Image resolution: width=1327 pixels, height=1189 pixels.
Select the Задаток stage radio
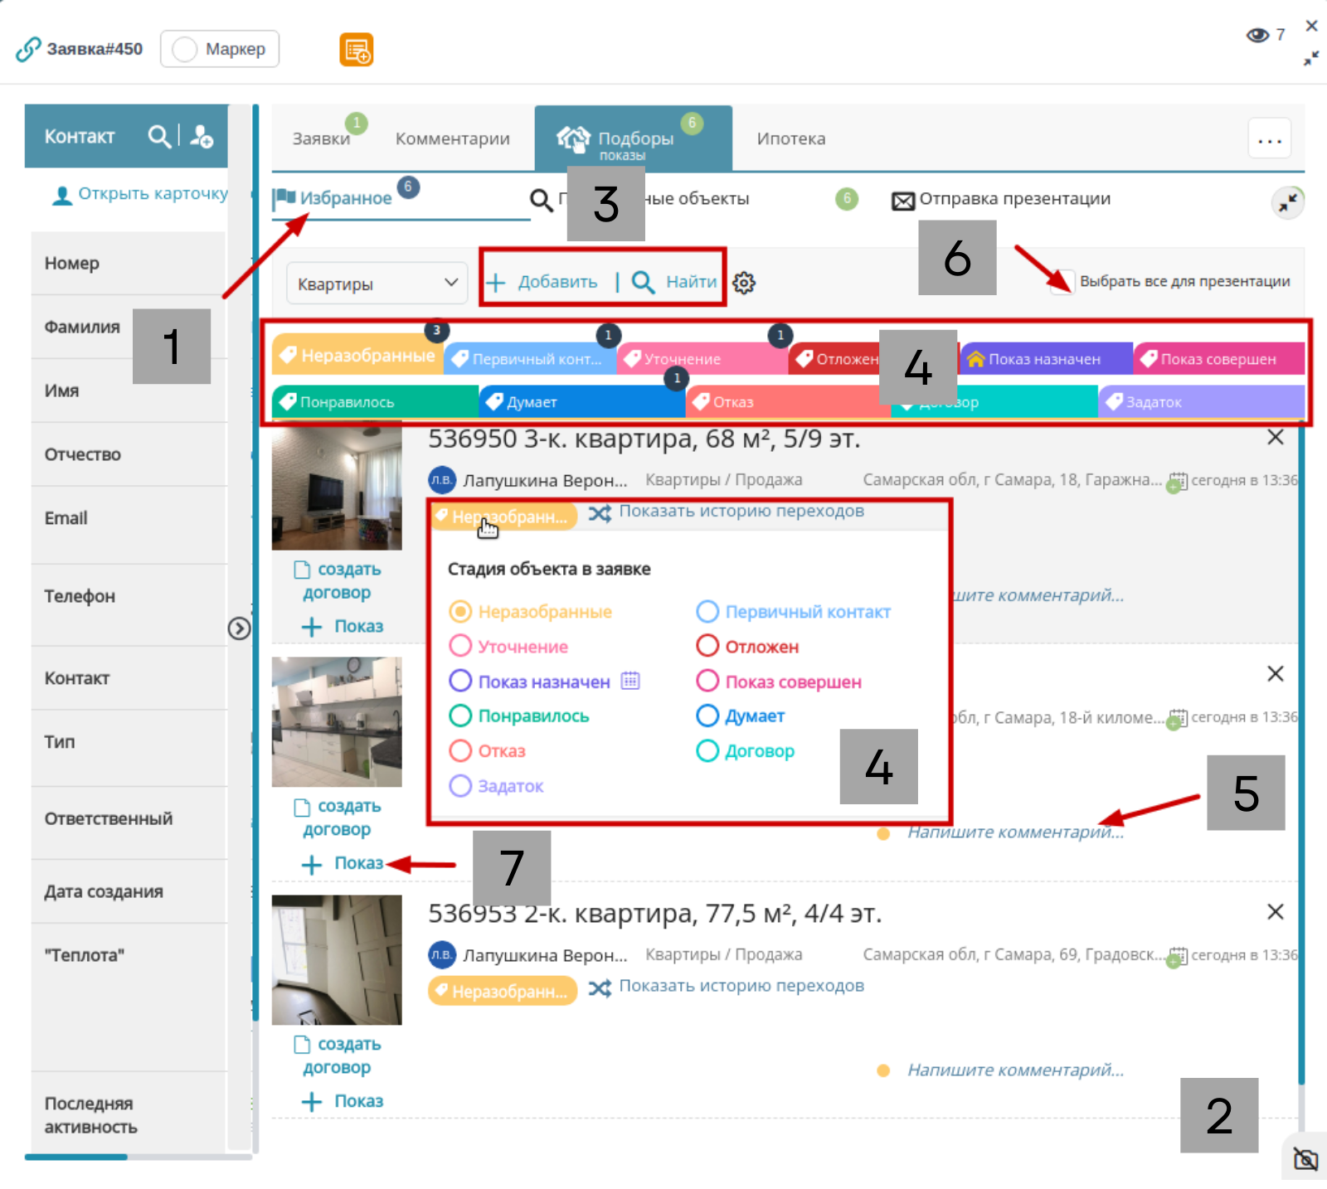(x=460, y=785)
